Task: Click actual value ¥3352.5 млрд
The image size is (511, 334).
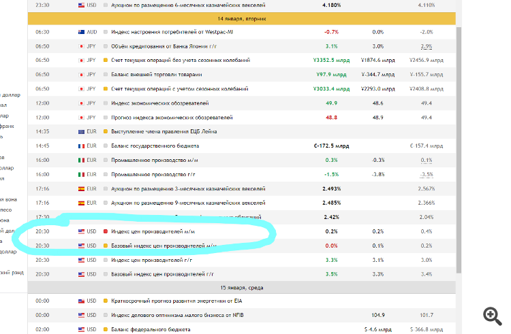Action: click(x=331, y=60)
